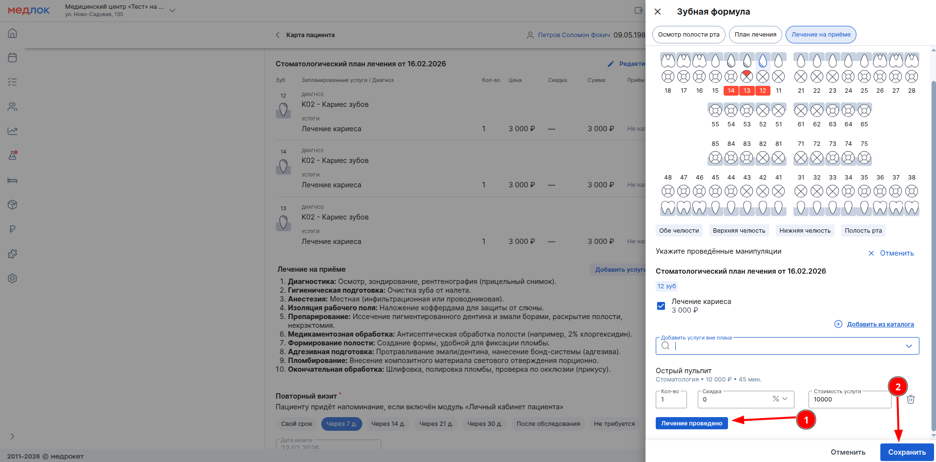Click the Добавить из каталога link

880,324
